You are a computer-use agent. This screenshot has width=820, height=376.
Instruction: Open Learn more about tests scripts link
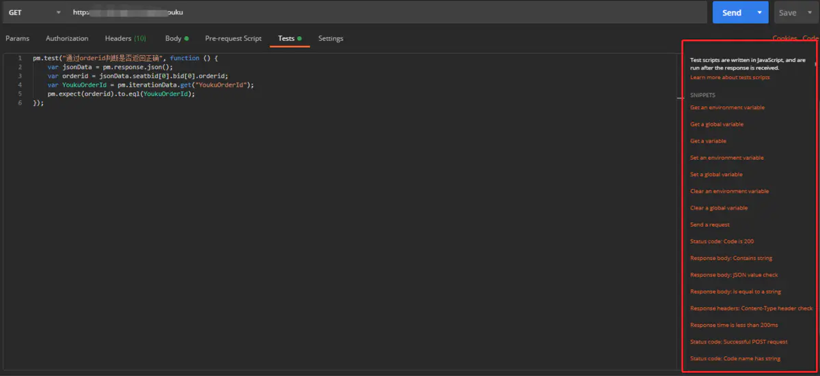(730, 77)
